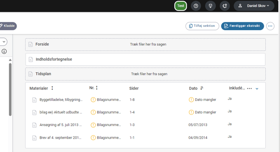Click the left panel vertical scrollbar
This screenshot has height=152, width=280.
click(10, 89)
